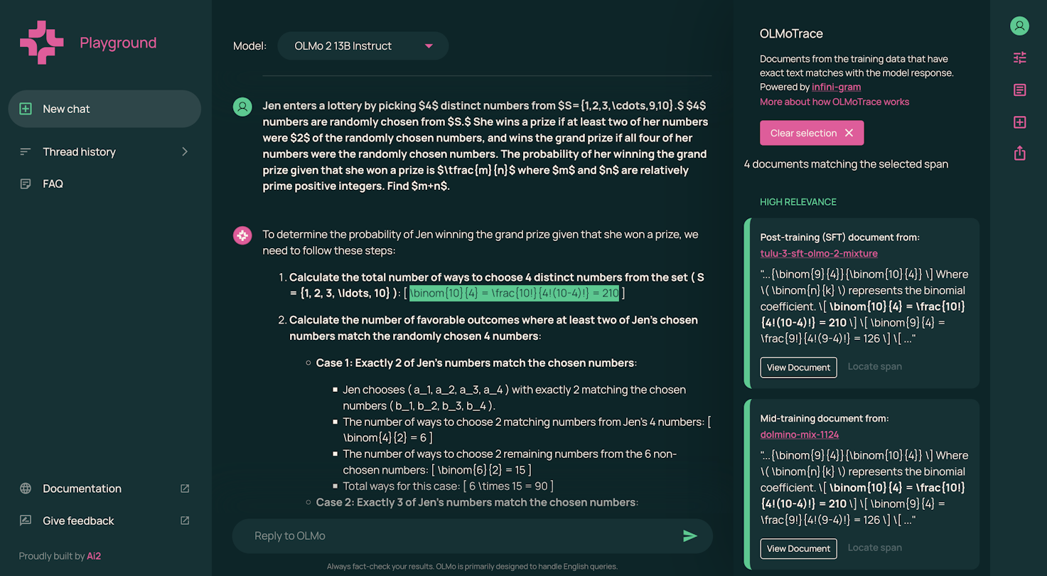Screen dimensions: 1047x576
Task: Click the HIGH RELEVANCE heading
Action: point(798,202)
